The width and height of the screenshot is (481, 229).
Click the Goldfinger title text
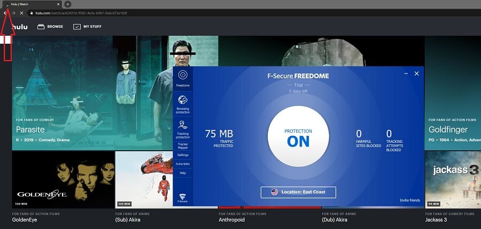[x=448, y=129]
